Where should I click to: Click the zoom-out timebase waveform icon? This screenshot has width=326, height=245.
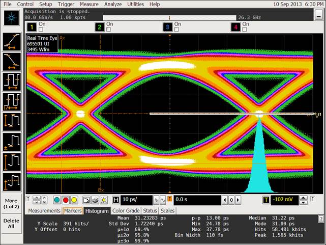[x=163, y=200]
